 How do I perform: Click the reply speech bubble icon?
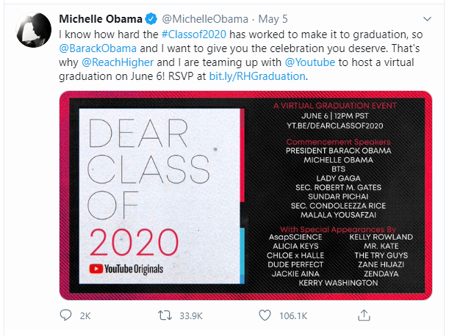click(x=65, y=316)
